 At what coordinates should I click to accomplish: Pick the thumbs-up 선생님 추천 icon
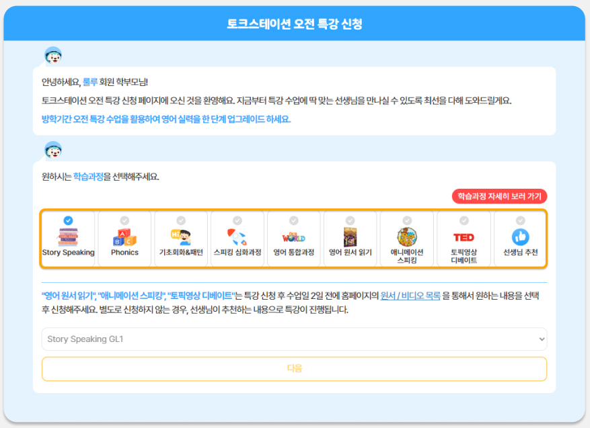pyautogui.click(x=520, y=237)
